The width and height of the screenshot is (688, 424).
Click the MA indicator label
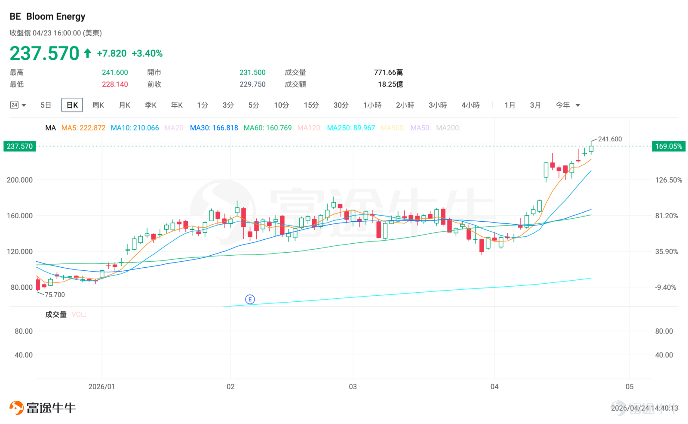(51, 128)
